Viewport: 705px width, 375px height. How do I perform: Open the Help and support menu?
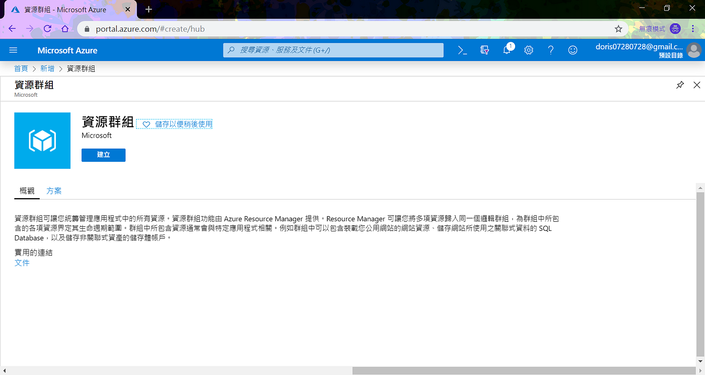click(550, 50)
